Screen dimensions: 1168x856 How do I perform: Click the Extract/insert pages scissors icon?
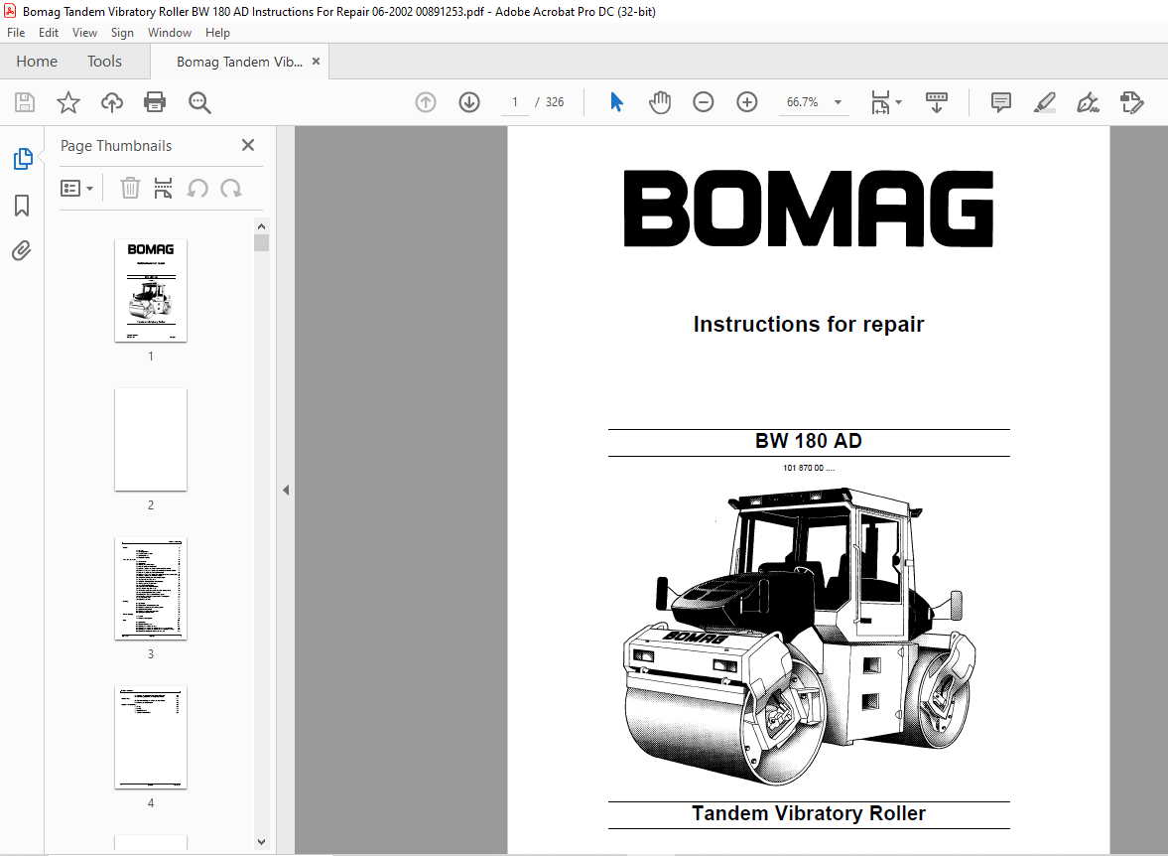pos(163,188)
